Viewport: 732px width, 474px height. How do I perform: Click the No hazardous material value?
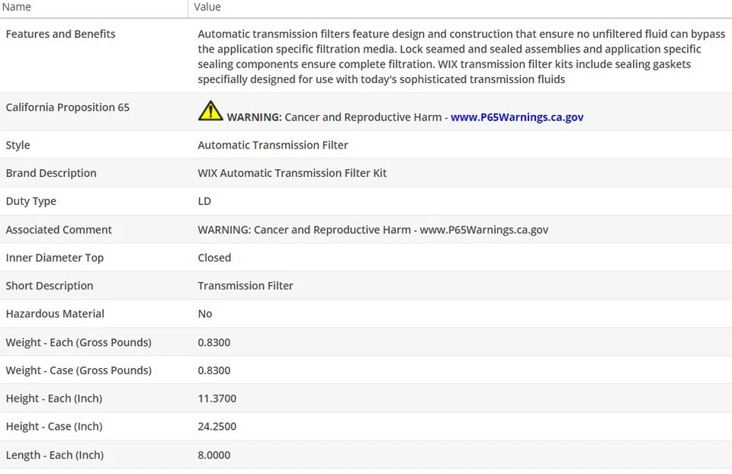click(205, 313)
